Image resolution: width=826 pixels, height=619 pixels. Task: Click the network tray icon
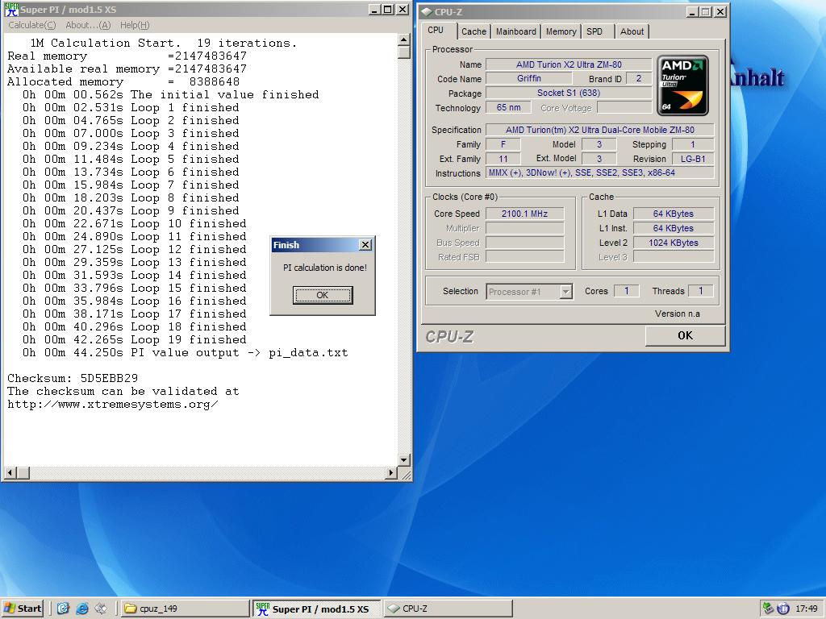tap(768, 609)
